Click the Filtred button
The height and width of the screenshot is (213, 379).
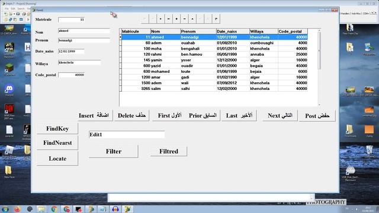[x=169, y=151]
